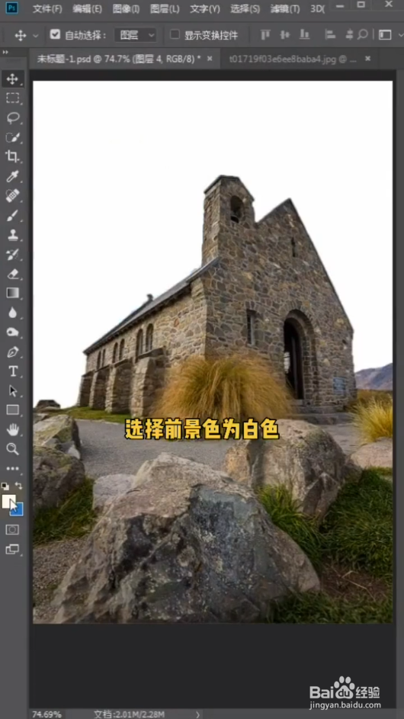Close the 未标题-1.psd document tab
Screen dimensions: 404x719
pyautogui.click(x=210, y=59)
